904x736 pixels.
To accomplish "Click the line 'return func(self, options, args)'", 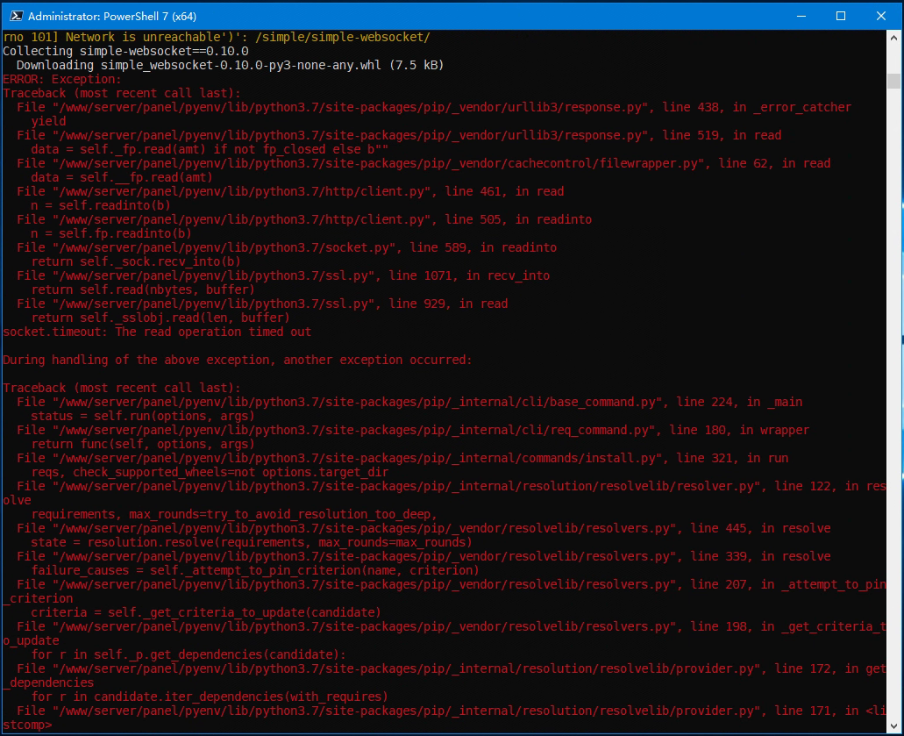I will (142, 444).
